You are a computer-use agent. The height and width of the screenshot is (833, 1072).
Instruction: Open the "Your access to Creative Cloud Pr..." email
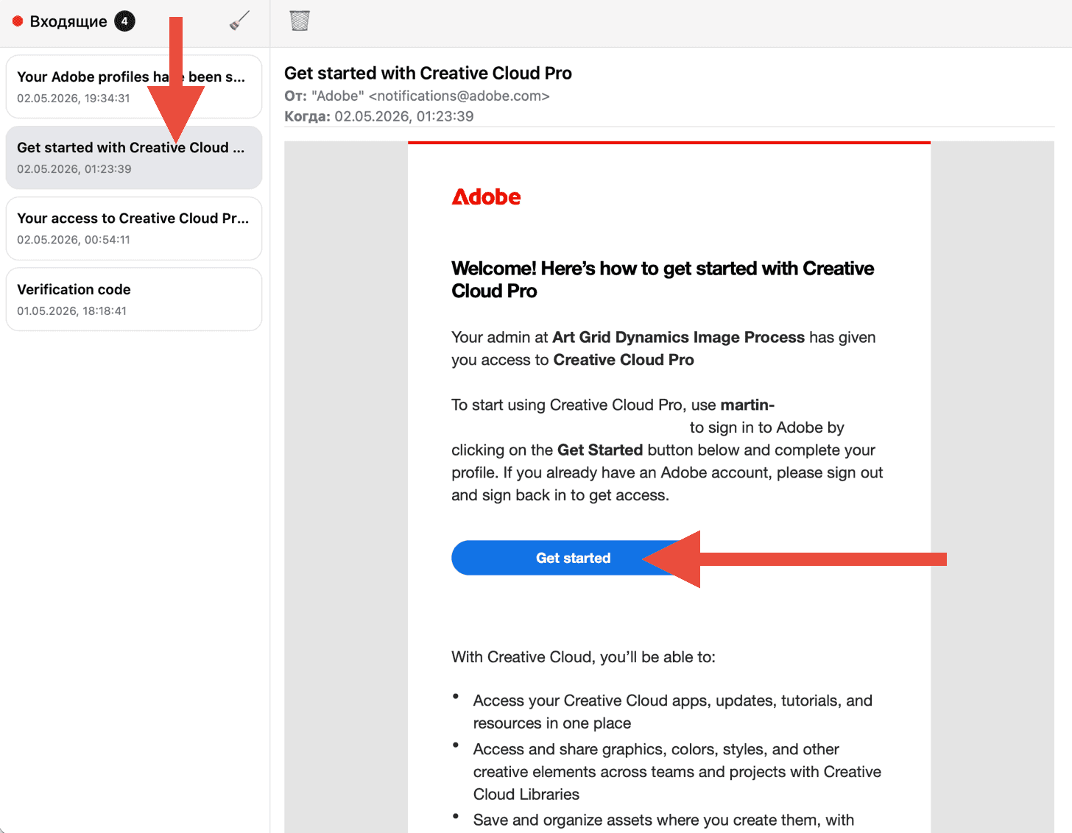(x=134, y=228)
